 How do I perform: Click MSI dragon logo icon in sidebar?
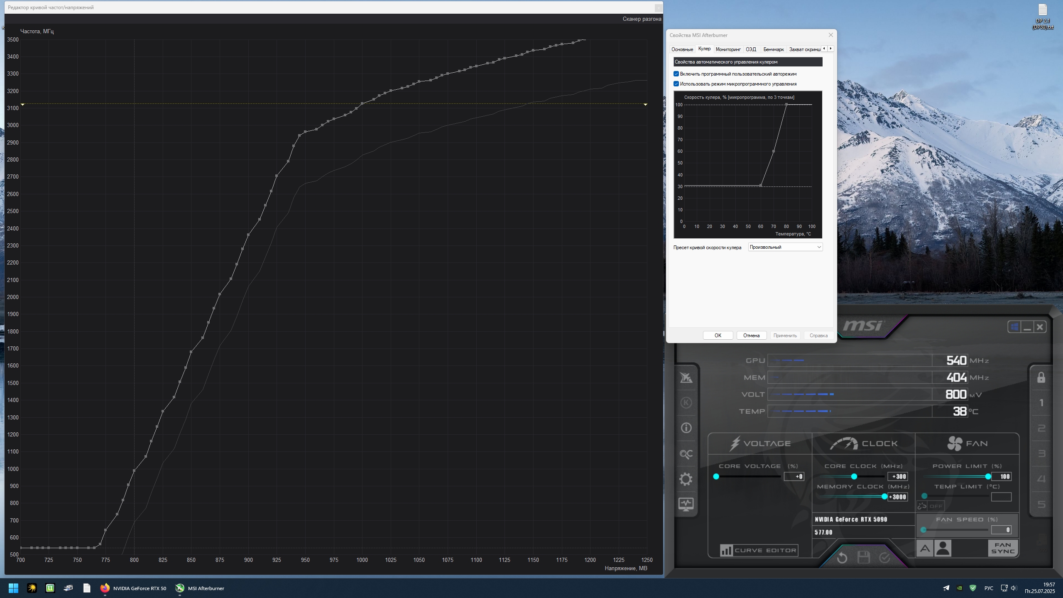[686, 377]
